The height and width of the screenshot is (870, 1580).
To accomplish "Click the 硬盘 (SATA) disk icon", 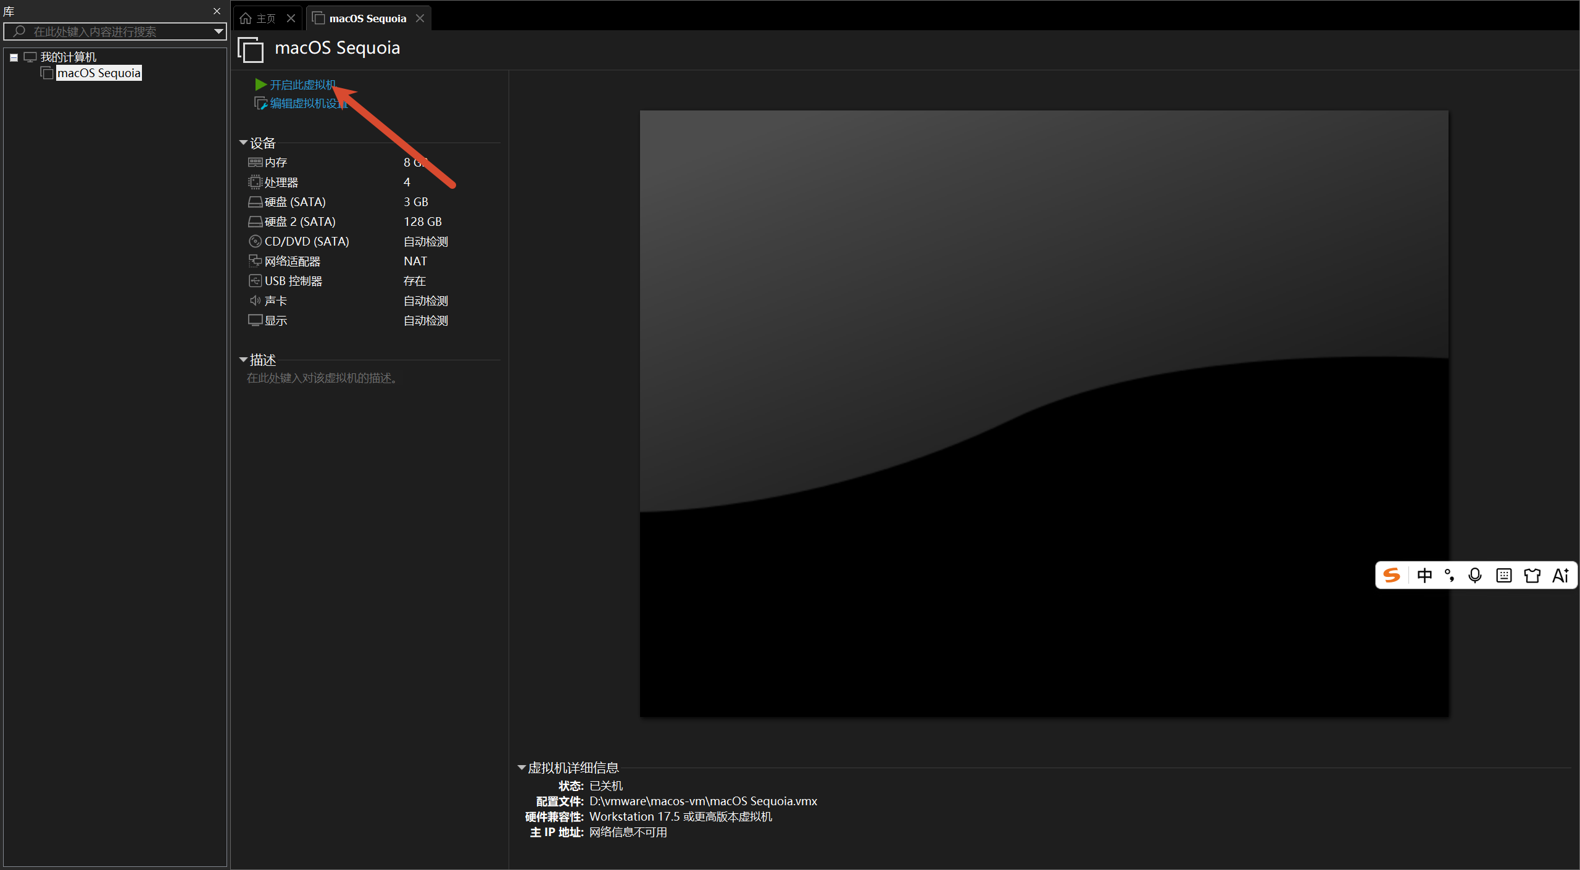I will pos(255,202).
